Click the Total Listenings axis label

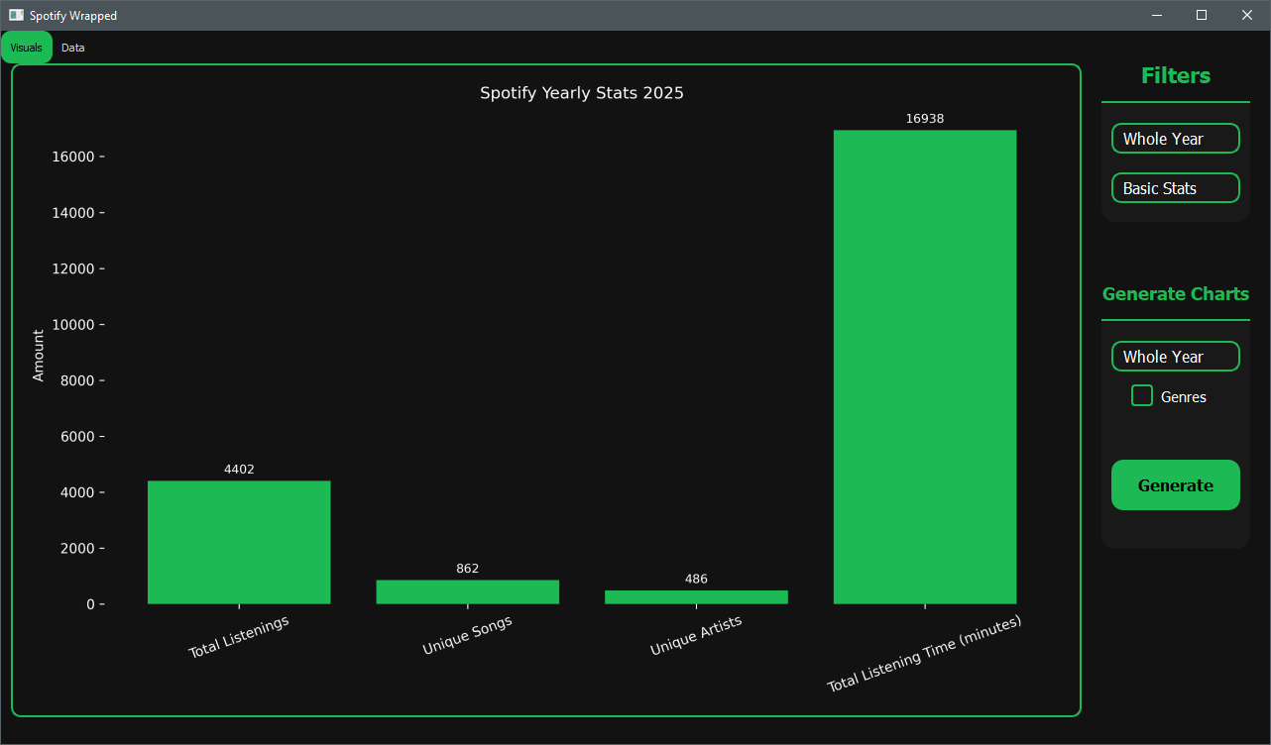point(239,637)
